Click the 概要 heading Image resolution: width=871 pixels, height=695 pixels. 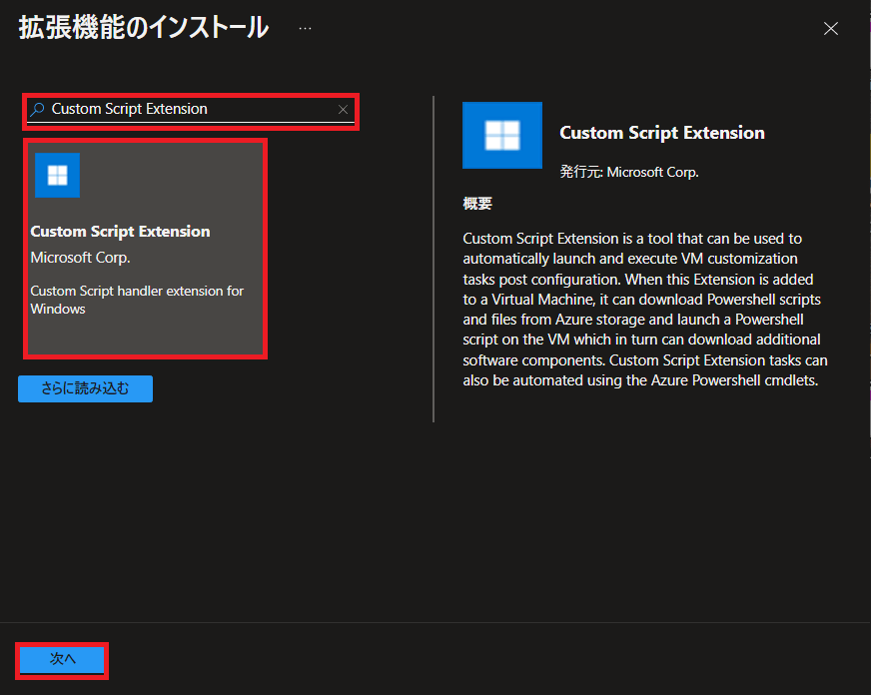pyautogui.click(x=477, y=204)
